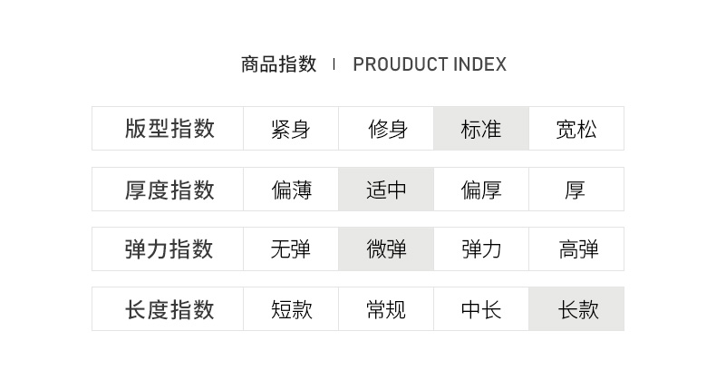The image size is (716, 370).
Task: Click the 版型指数 row label
Action: (x=169, y=129)
